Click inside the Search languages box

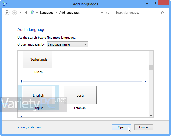(137, 13)
